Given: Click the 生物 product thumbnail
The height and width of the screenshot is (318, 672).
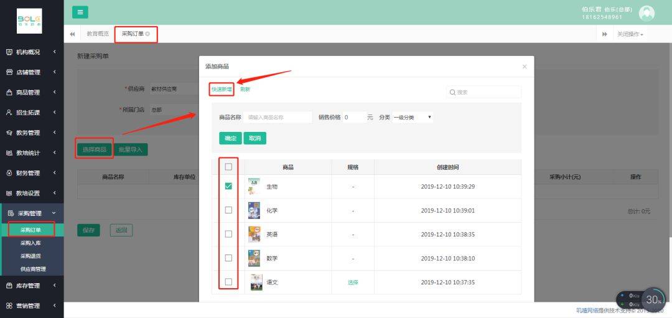Looking at the screenshot, I should 254,187.
